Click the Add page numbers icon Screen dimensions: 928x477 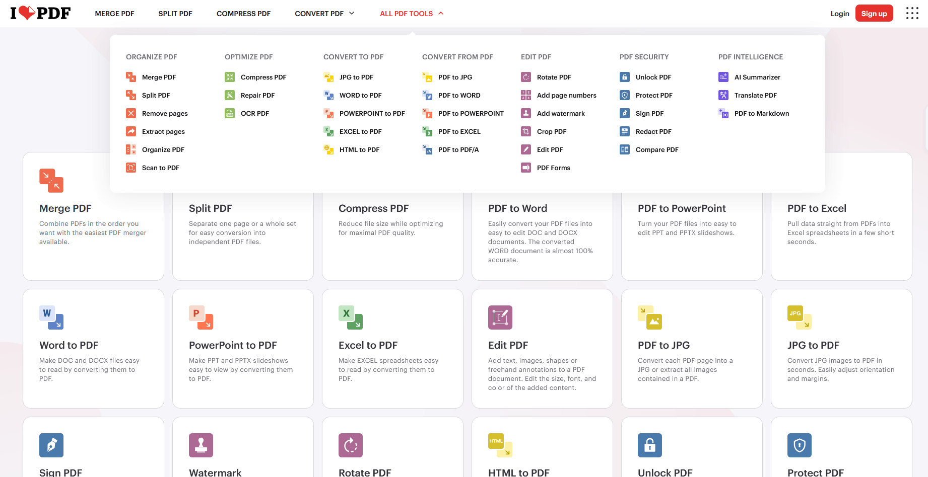click(526, 95)
